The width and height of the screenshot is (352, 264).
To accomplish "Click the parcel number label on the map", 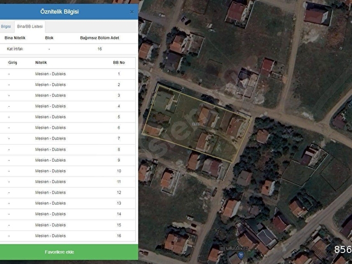I will pyautogui.click(x=196, y=124).
